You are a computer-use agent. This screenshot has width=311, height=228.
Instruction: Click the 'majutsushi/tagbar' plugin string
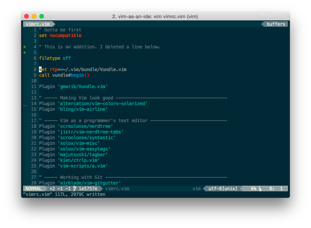click(83, 155)
